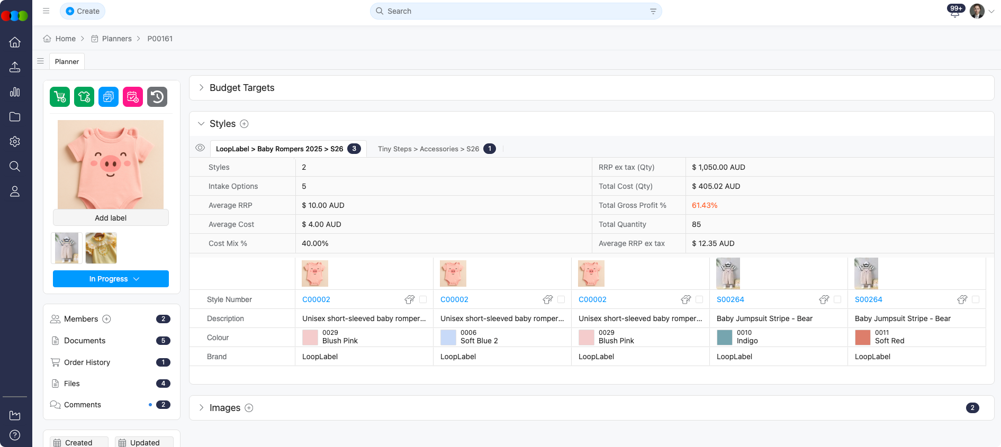Click the Add label button

111,218
